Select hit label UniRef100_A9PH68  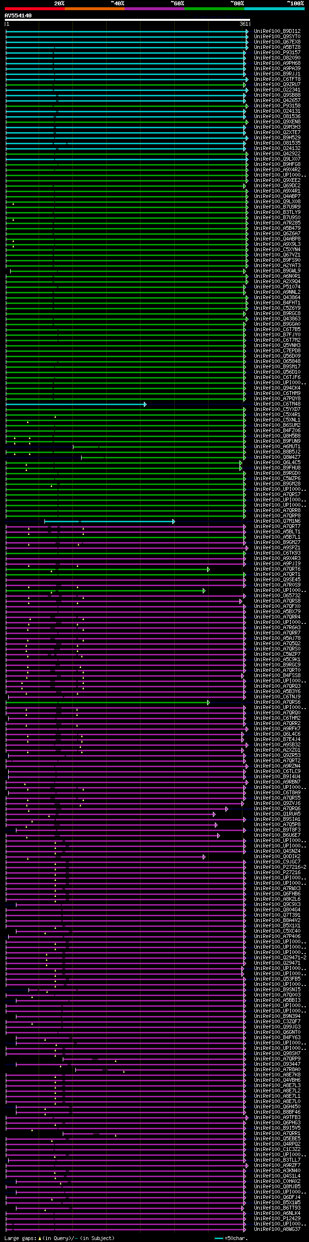(x=277, y=63)
